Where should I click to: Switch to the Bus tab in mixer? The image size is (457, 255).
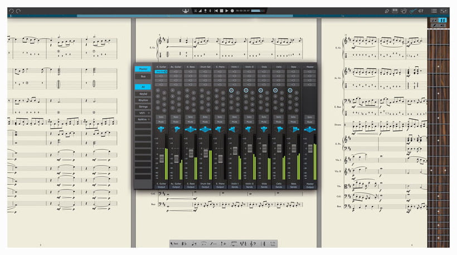pyautogui.click(x=143, y=76)
